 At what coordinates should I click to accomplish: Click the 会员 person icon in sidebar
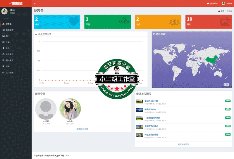click(4, 48)
